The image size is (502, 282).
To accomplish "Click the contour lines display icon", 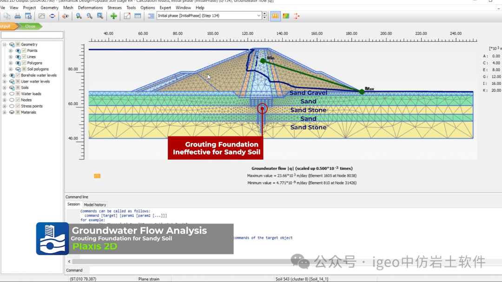I will click(275, 16).
